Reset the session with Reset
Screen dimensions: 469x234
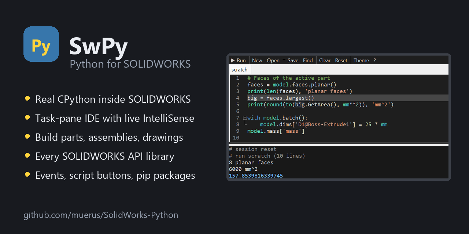pos(341,60)
